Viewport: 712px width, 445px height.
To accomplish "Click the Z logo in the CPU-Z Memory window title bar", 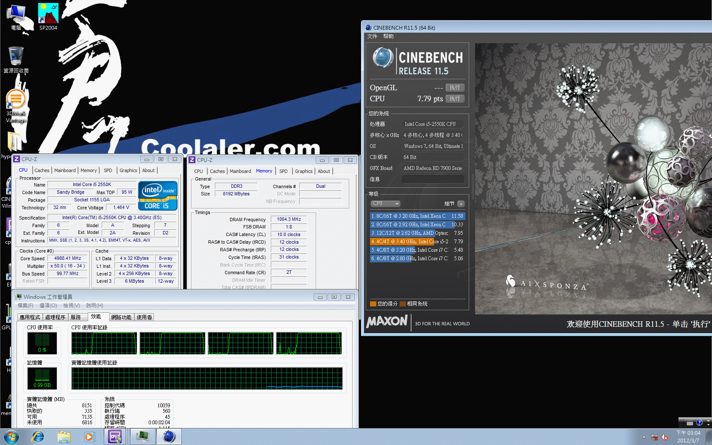I will coord(192,160).
